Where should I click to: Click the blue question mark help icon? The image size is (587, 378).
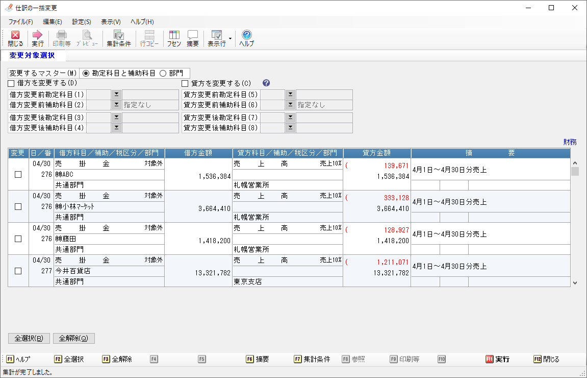(266, 83)
